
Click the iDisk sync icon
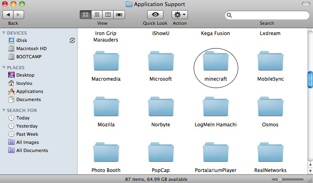click(72, 40)
